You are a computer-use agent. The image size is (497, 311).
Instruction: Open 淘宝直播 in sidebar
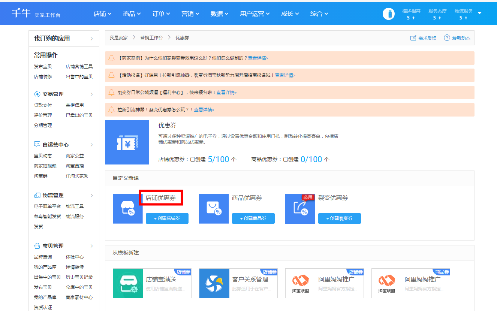(75, 166)
